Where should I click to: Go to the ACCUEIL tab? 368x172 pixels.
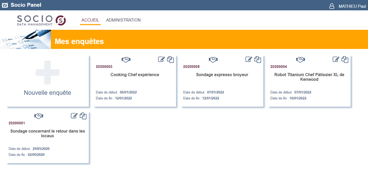(x=90, y=20)
